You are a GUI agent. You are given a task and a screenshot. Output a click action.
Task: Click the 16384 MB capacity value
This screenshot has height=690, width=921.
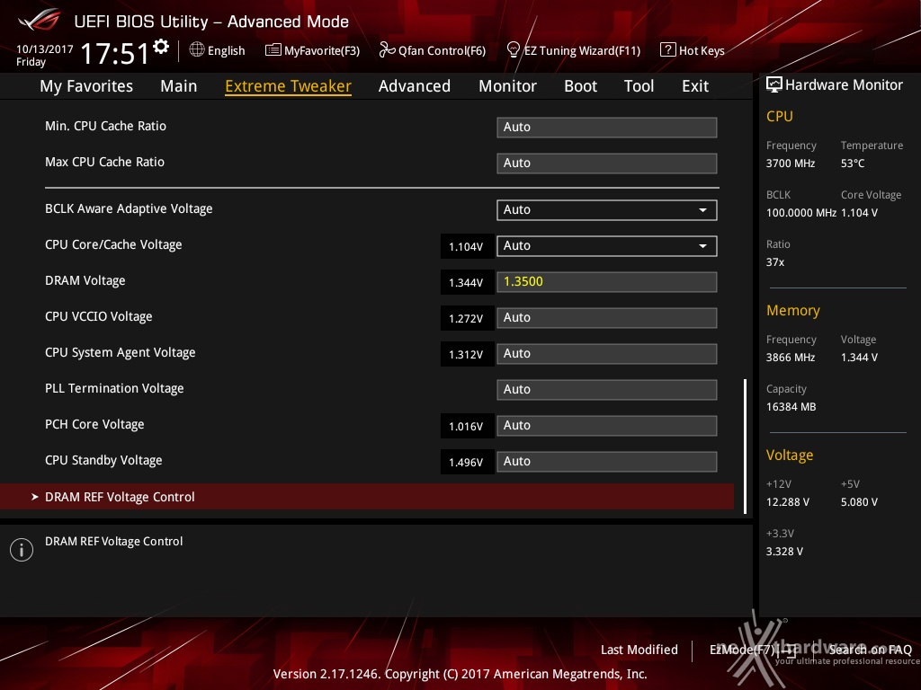point(791,407)
